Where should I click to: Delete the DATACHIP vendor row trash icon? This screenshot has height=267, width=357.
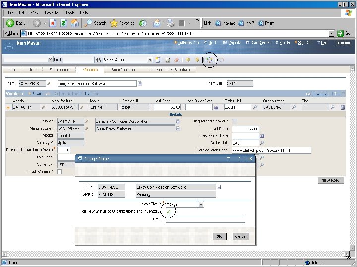pos(343,107)
